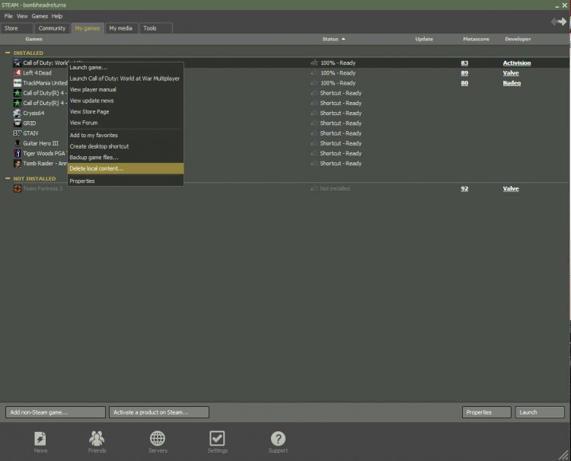Viewport: 571px width, 461px height.
Task: Click the Add non-Steam game... button
Action: pos(56,412)
